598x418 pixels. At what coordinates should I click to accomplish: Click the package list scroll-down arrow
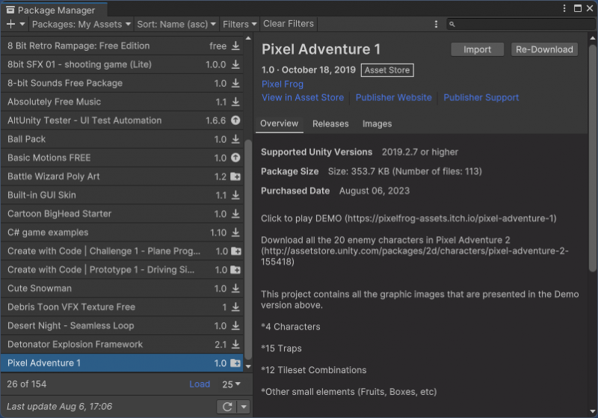click(x=248, y=366)
